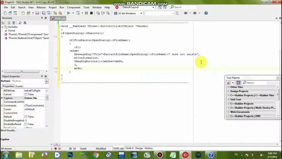Select TForm1::Button1Click in the Structure tree

28,38
